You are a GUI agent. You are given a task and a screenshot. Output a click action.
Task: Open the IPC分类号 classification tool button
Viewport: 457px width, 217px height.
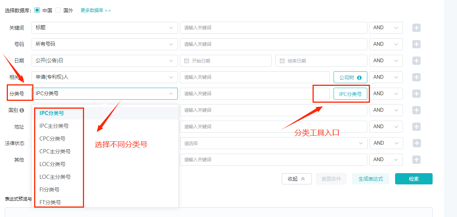tap(350, 94)
